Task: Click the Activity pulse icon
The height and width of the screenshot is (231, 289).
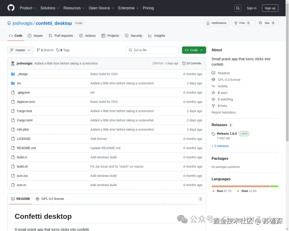Action: (x=213, y=86)
